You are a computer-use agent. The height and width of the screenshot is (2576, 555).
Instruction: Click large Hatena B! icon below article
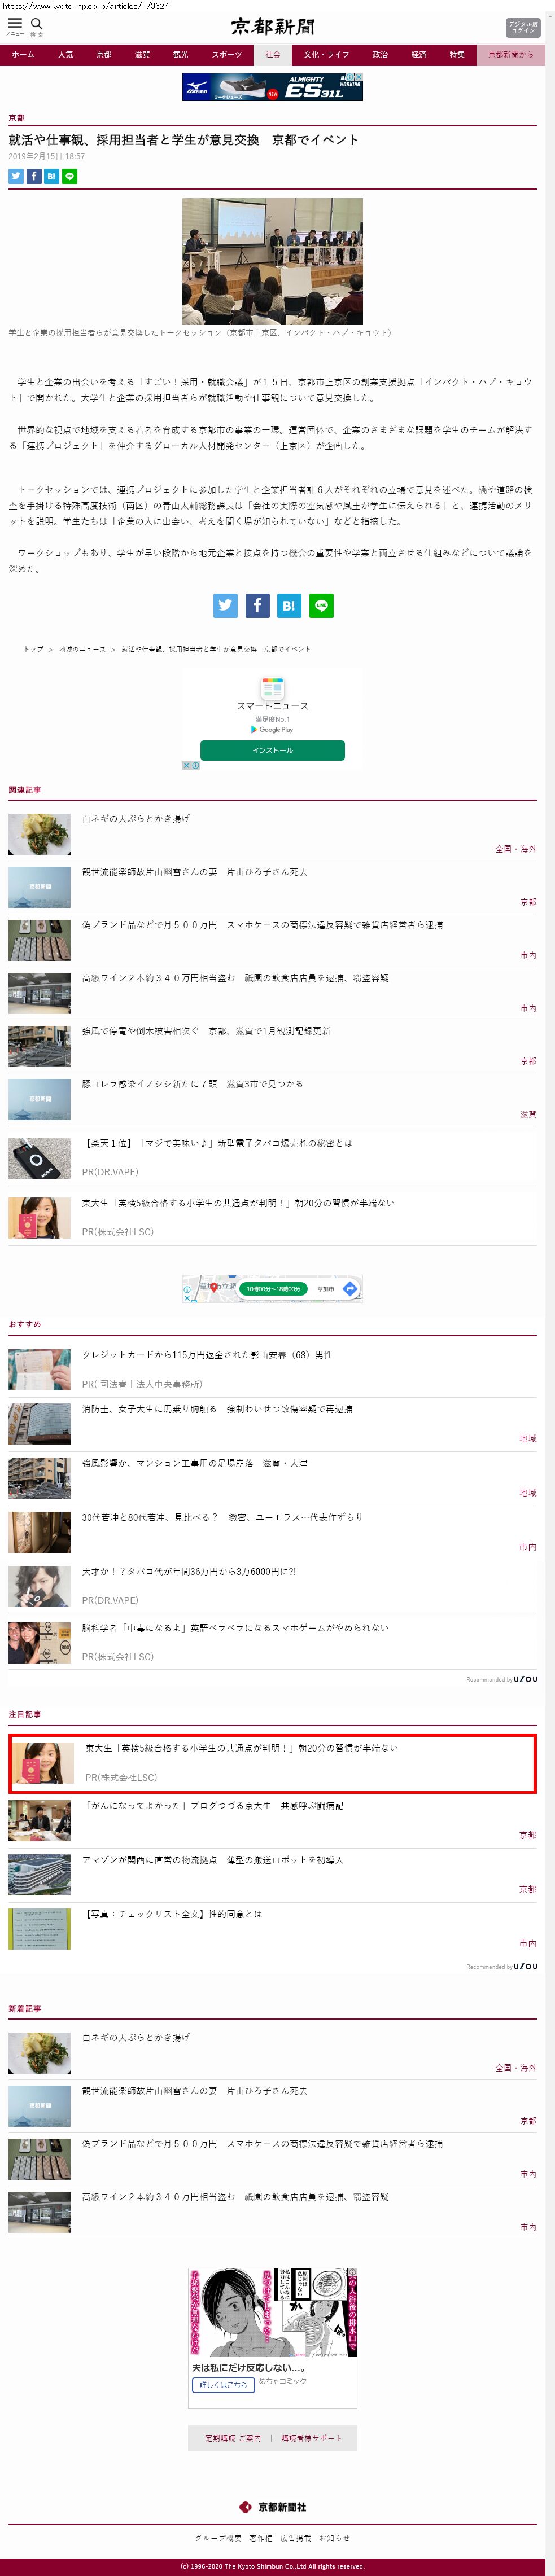click(x=289, y=605)
